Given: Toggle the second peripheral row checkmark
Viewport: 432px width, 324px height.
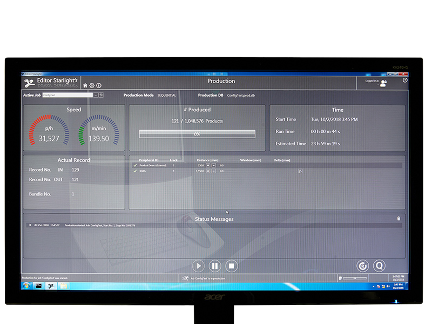Looking at the screenshot, I should [x=135, y=171].
